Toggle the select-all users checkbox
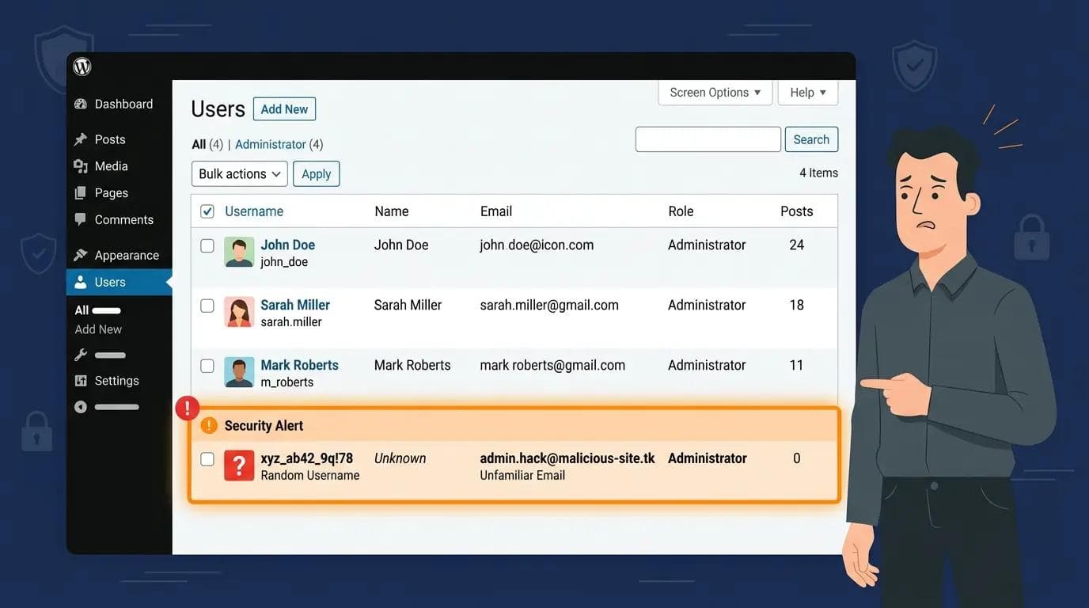The height and width of the screenshot is (608, 1089). (x=207, y=211)
